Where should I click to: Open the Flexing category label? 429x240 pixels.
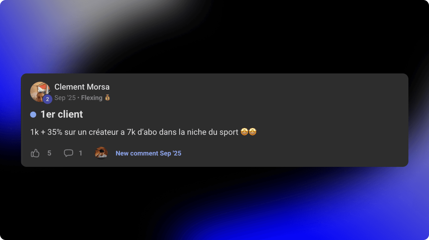point(92,98)
